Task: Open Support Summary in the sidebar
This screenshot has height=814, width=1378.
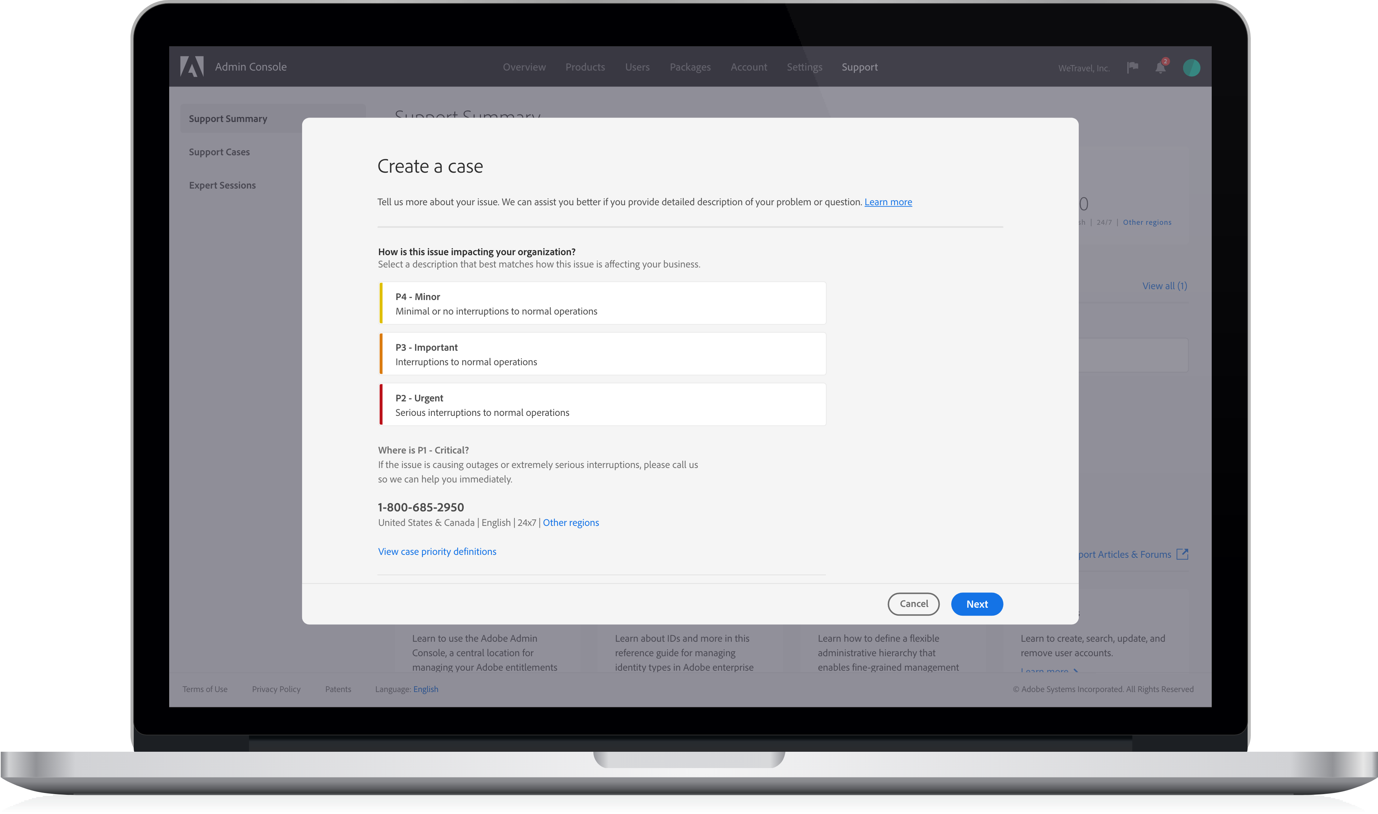Action: (273, 118)
